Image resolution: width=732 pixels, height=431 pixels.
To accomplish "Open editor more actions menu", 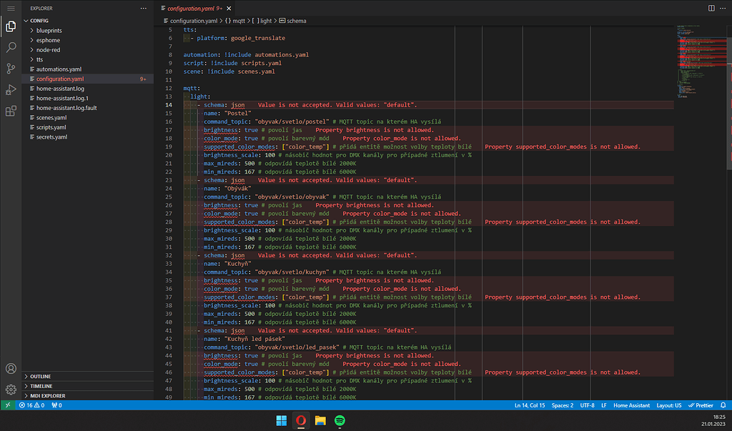I will 723,9.
